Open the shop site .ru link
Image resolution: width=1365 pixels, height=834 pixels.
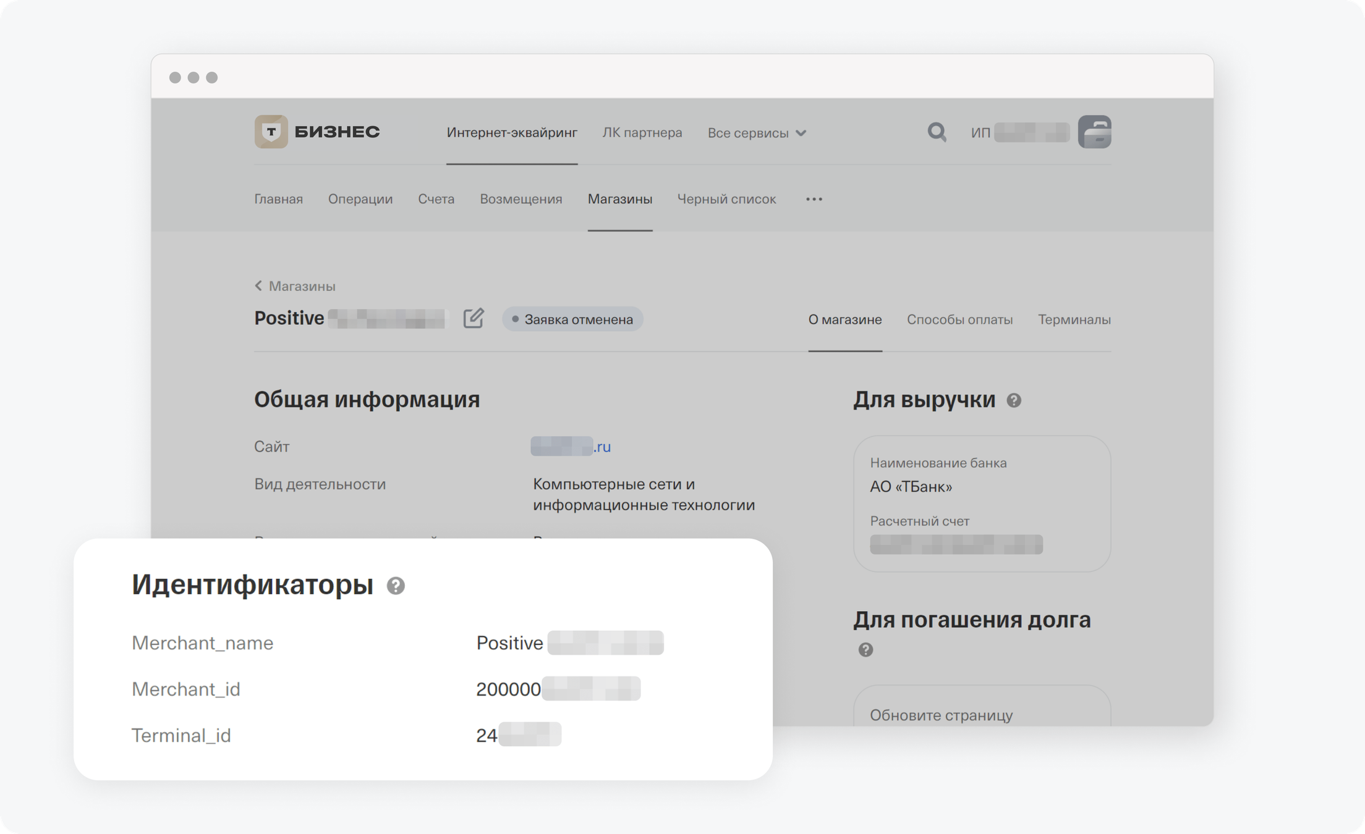tap(571, 446)
